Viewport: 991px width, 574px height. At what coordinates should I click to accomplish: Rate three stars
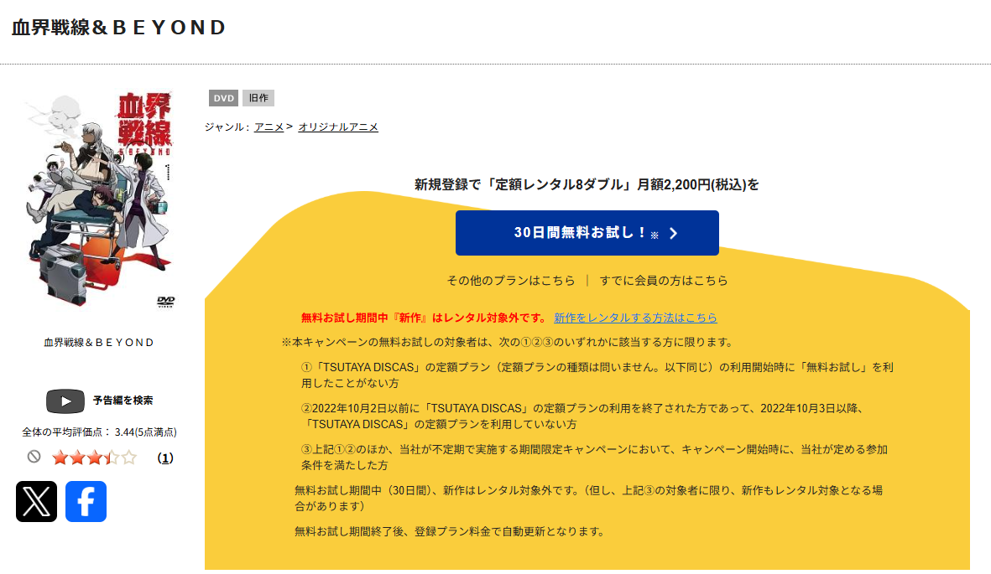(95, 458)
